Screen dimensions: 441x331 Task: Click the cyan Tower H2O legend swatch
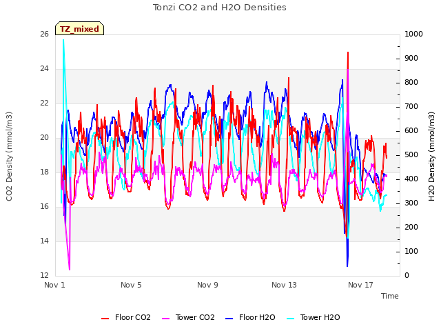[x=291, y=319]
